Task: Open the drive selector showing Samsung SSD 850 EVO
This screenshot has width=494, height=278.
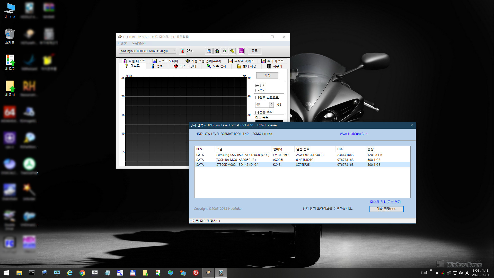Action: point(147,51)
